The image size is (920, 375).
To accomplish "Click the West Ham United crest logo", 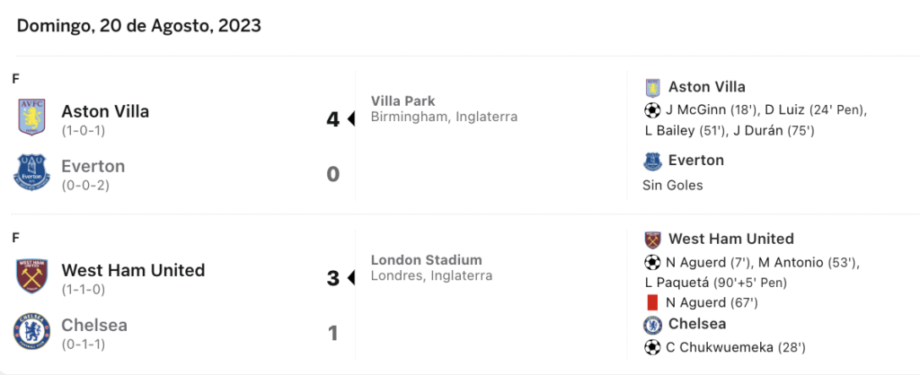I will 31,276.
